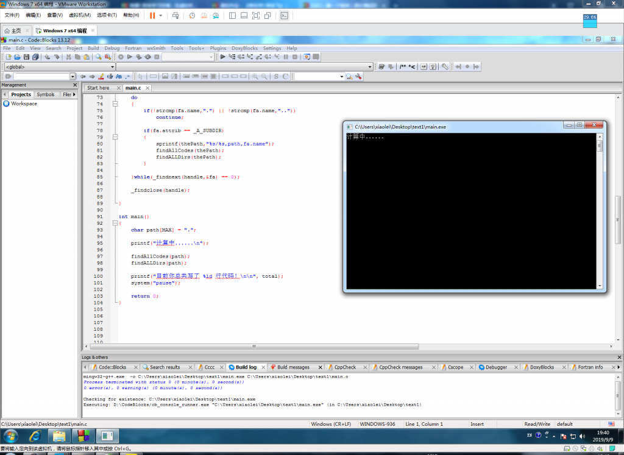The image size is (624, 455).
Task: Click the Open file folder icon
Action: [17, 57]
